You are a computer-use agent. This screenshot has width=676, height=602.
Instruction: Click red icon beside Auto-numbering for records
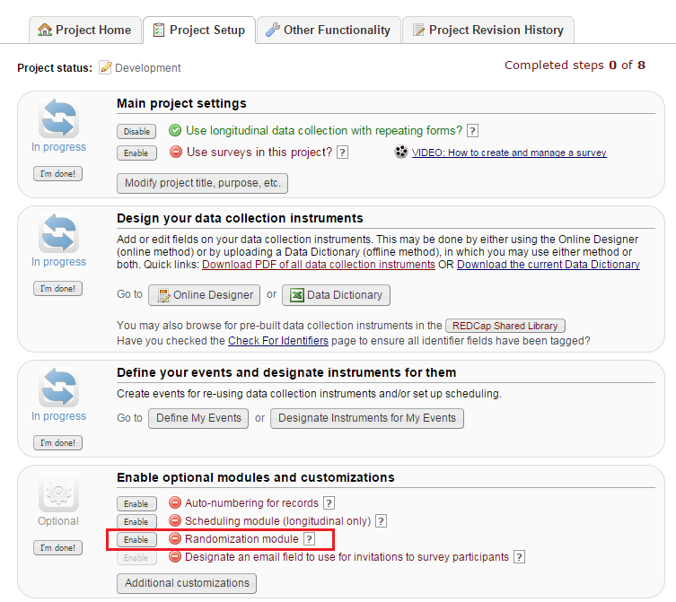coord(174,502)
